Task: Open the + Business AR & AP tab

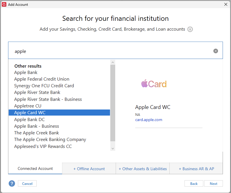Action: point(196,168)
